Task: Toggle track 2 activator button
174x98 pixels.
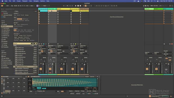Action: tap(50, 69)
